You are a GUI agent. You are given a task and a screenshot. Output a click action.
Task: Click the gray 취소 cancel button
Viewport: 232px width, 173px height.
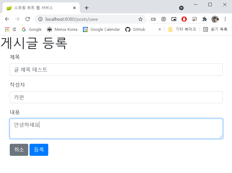19,150
